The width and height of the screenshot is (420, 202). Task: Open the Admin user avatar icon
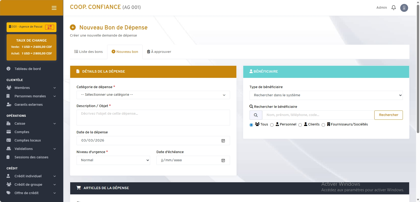click(404, 8)
